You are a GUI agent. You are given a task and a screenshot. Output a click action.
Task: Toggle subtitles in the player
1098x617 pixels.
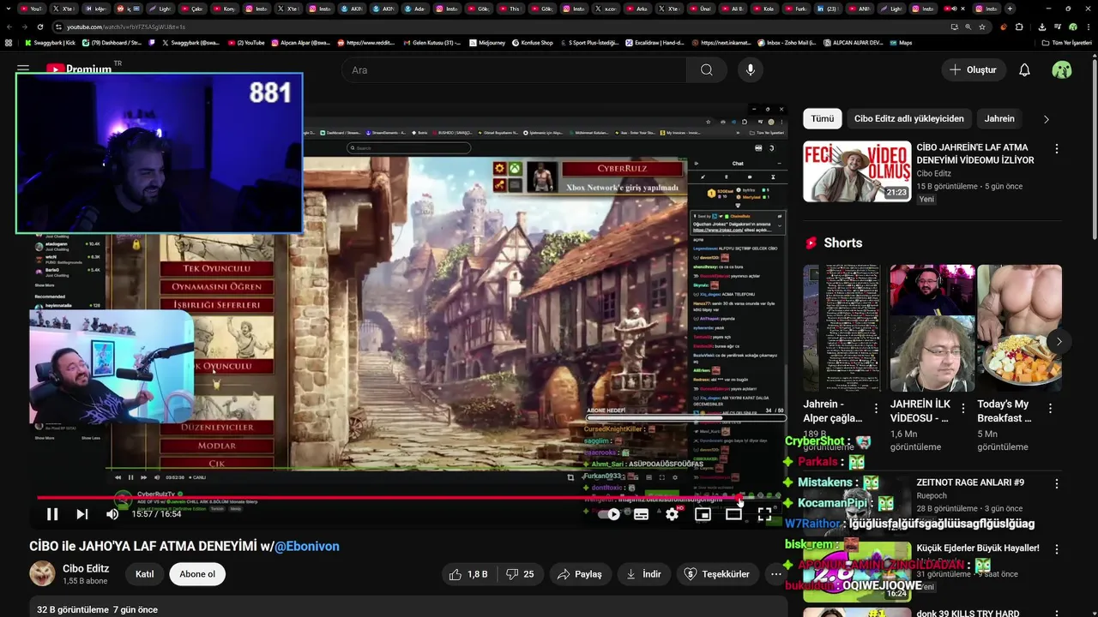[x=641, y=514]
